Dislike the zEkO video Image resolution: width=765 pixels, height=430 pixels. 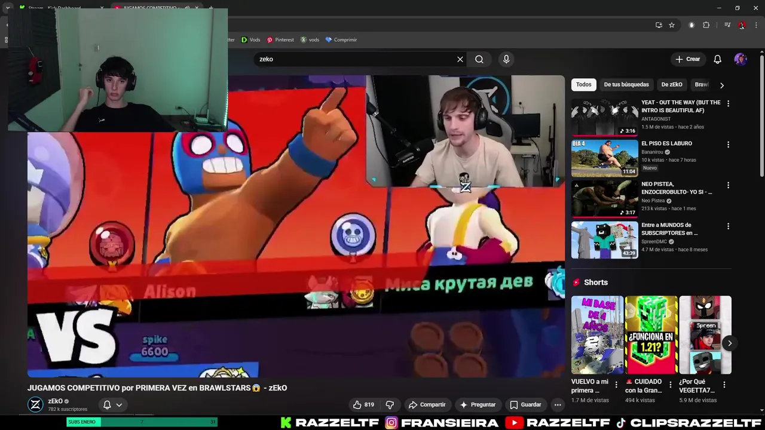click(390, 404)
